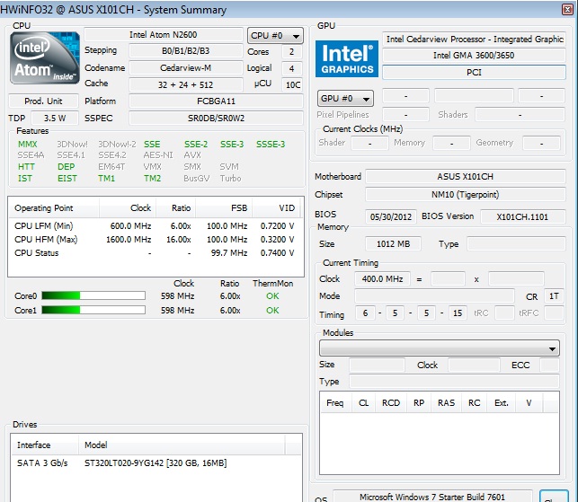The height and width of the screenshot is (502, 578).
Task: Click the Intel Atom inside logo
Action: coord(45,57)
